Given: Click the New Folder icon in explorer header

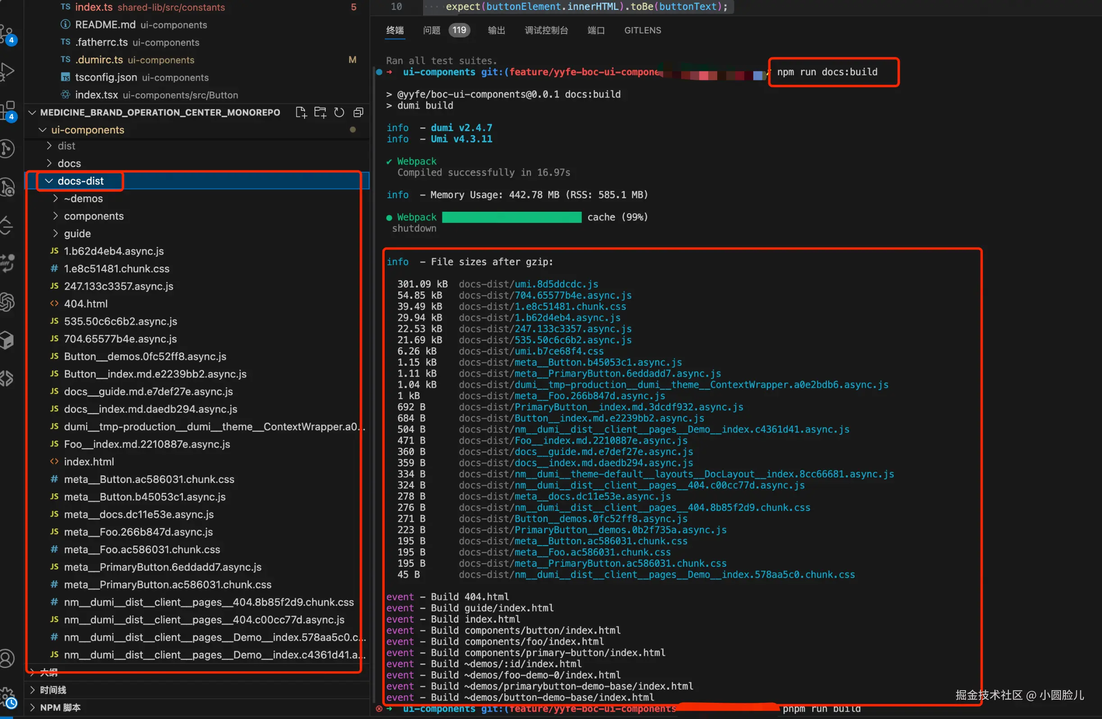Looking at the screenshot, I should point(320,113).
